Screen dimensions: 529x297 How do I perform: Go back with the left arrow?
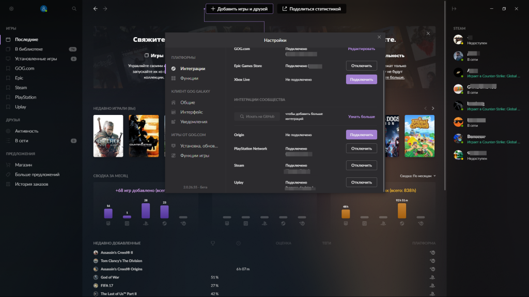click(96, 9)
